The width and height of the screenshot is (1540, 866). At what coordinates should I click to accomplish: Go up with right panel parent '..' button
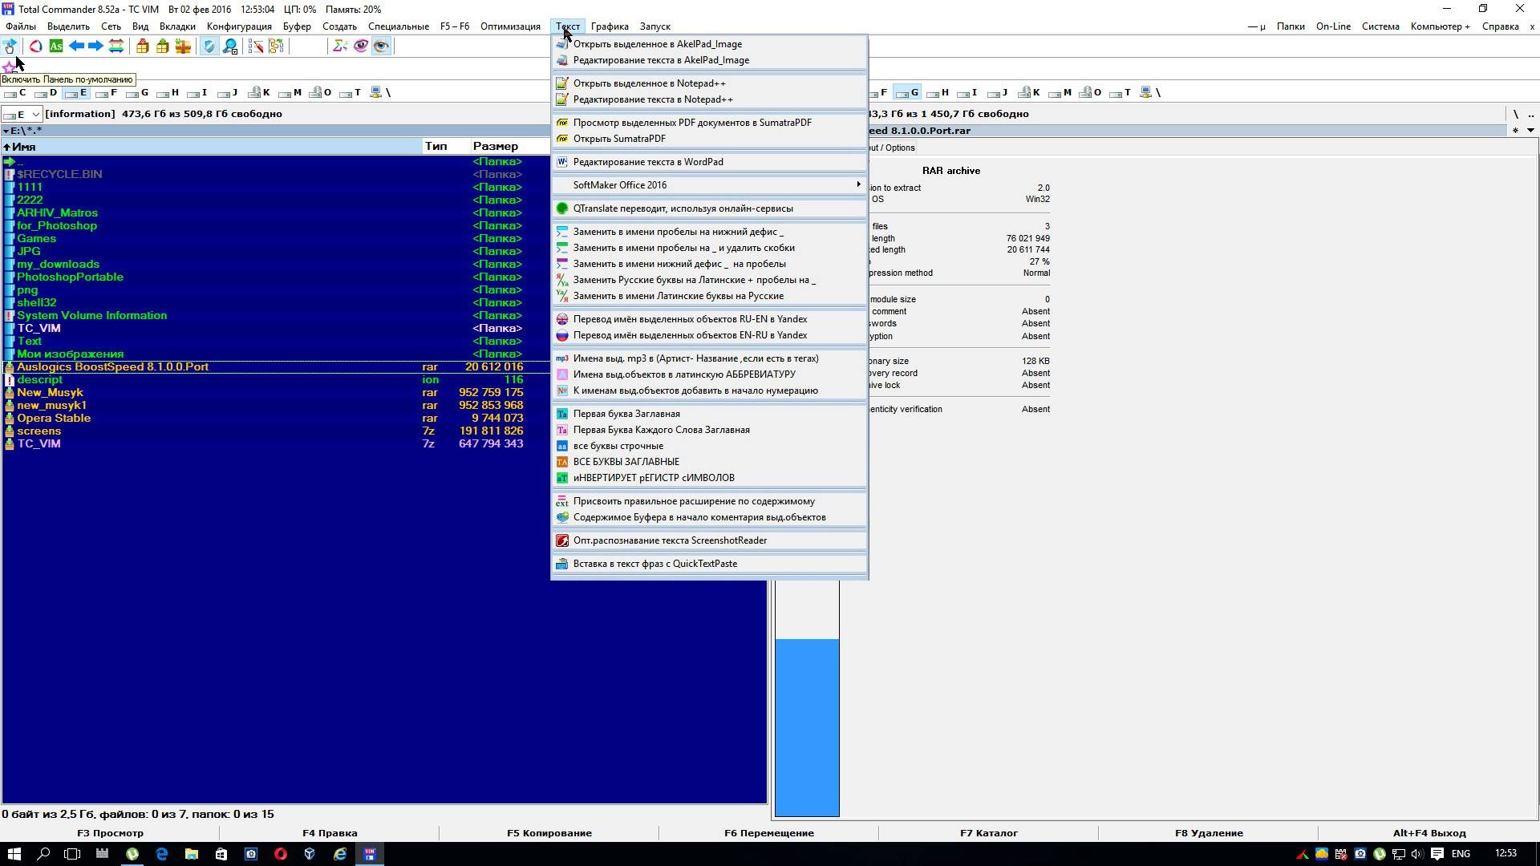pos(1530,114)
